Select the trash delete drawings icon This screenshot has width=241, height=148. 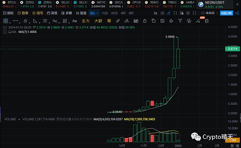(207, 21)
